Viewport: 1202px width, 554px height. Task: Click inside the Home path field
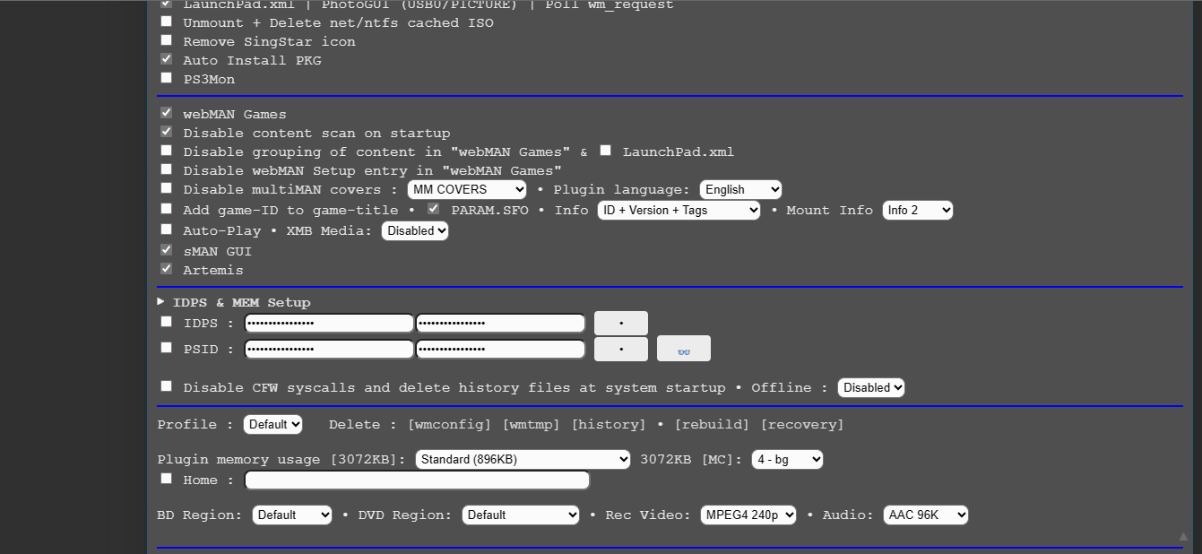pos(417,480)
